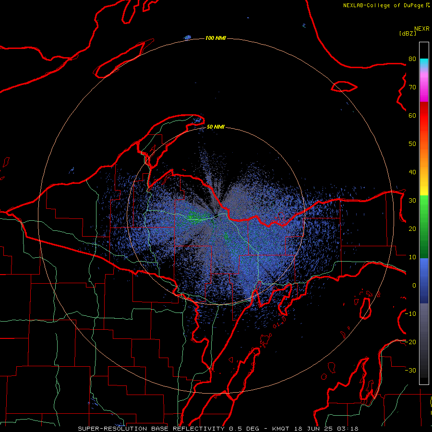Click the -20 dBZ scale value
Image resolution: width=432 pixels, height=432 pixels.
pos(410,342)
